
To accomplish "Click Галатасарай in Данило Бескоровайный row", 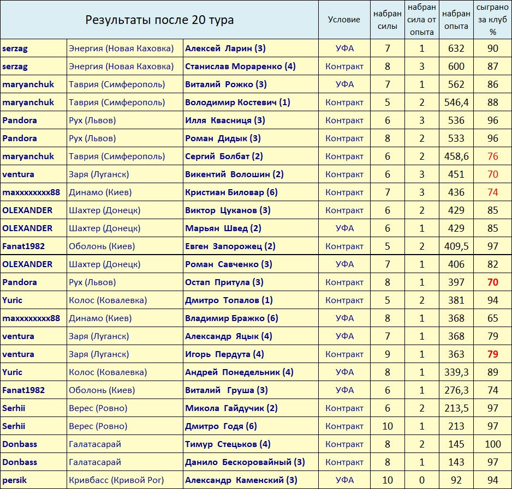I will click(95, 462).
